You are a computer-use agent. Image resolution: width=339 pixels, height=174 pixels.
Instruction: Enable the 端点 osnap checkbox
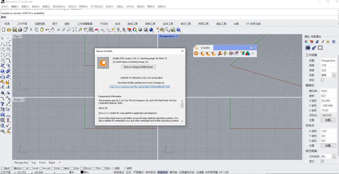tap(3, 168)
